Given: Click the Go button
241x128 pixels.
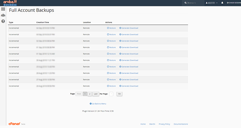Looking at the screenshot, I should 119,94.
